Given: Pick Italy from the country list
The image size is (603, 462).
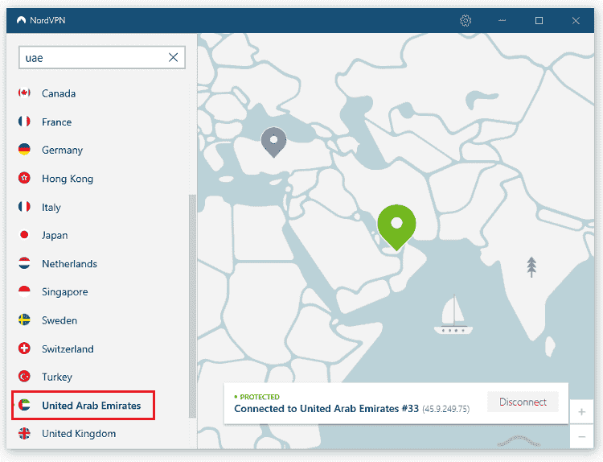Looking at the screenshot, I should (x=51, y=207).
